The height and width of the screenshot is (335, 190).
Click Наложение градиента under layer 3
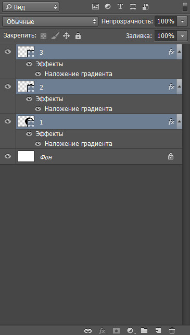[79, 74]
